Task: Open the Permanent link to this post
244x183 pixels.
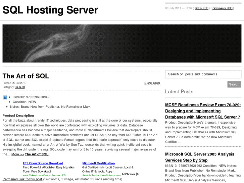Action: pos(22,179)
